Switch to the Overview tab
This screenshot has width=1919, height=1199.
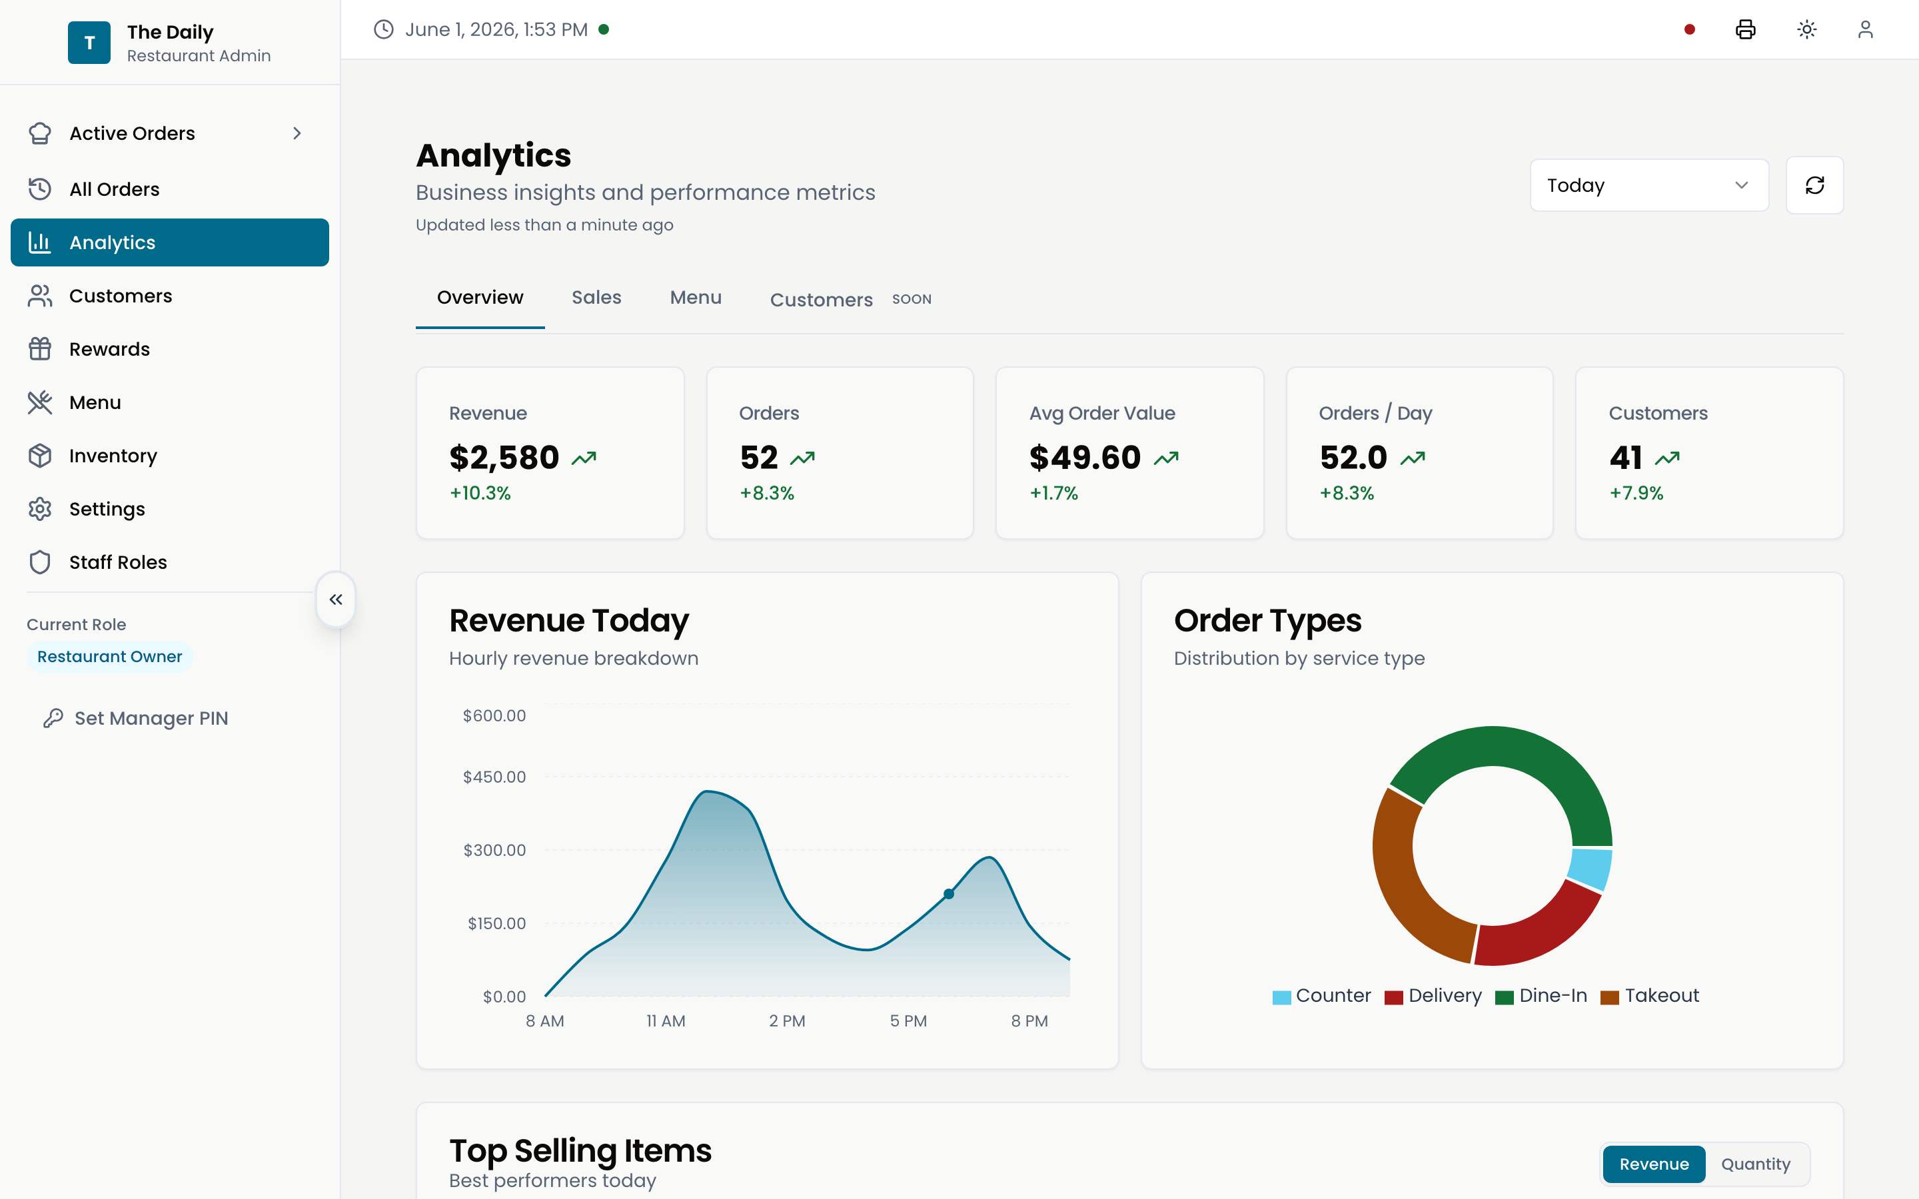point(480,297)
